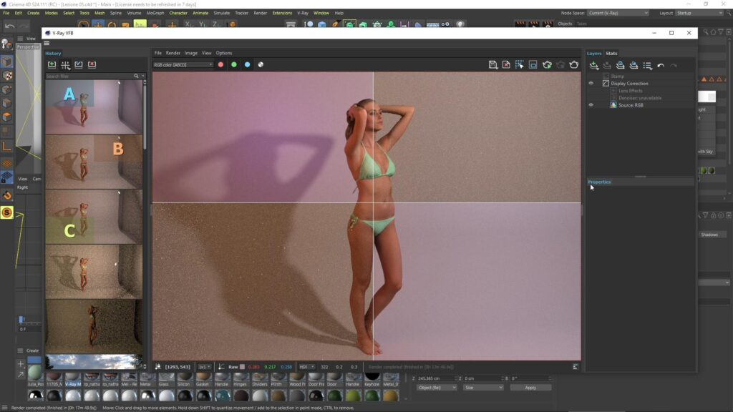Screen dimensions: 733x412
Task: Select history thumbnail marked A
Action: (94, 107)
